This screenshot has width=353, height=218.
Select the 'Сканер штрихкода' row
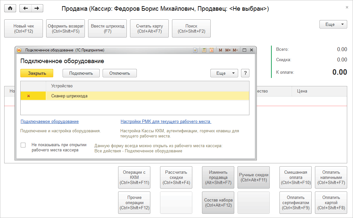click(147, 96)
